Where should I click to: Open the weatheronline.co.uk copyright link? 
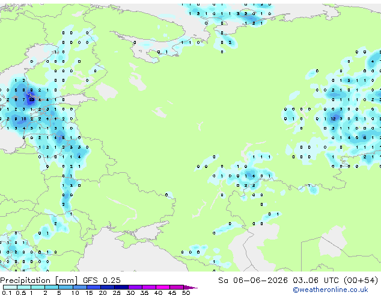click(331, 290)
